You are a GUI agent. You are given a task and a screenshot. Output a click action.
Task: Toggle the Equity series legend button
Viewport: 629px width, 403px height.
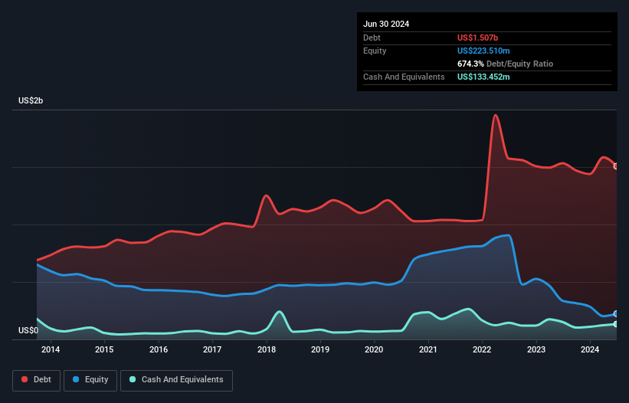pos(90,380)
